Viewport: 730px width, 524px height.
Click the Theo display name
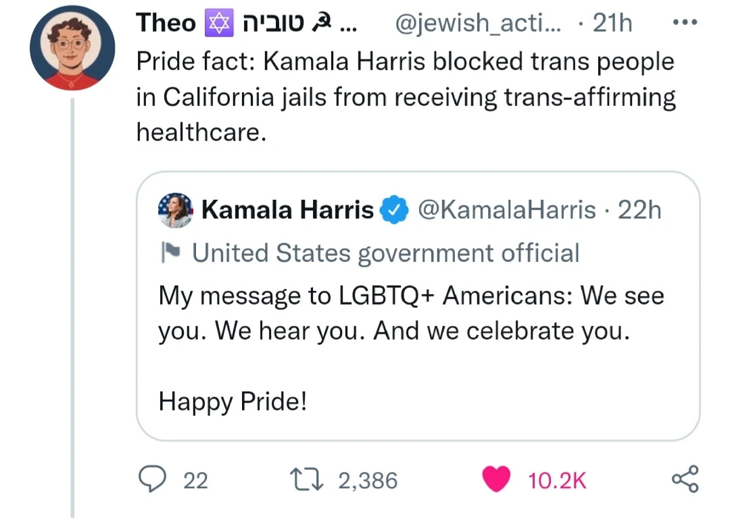coord(166,23)
